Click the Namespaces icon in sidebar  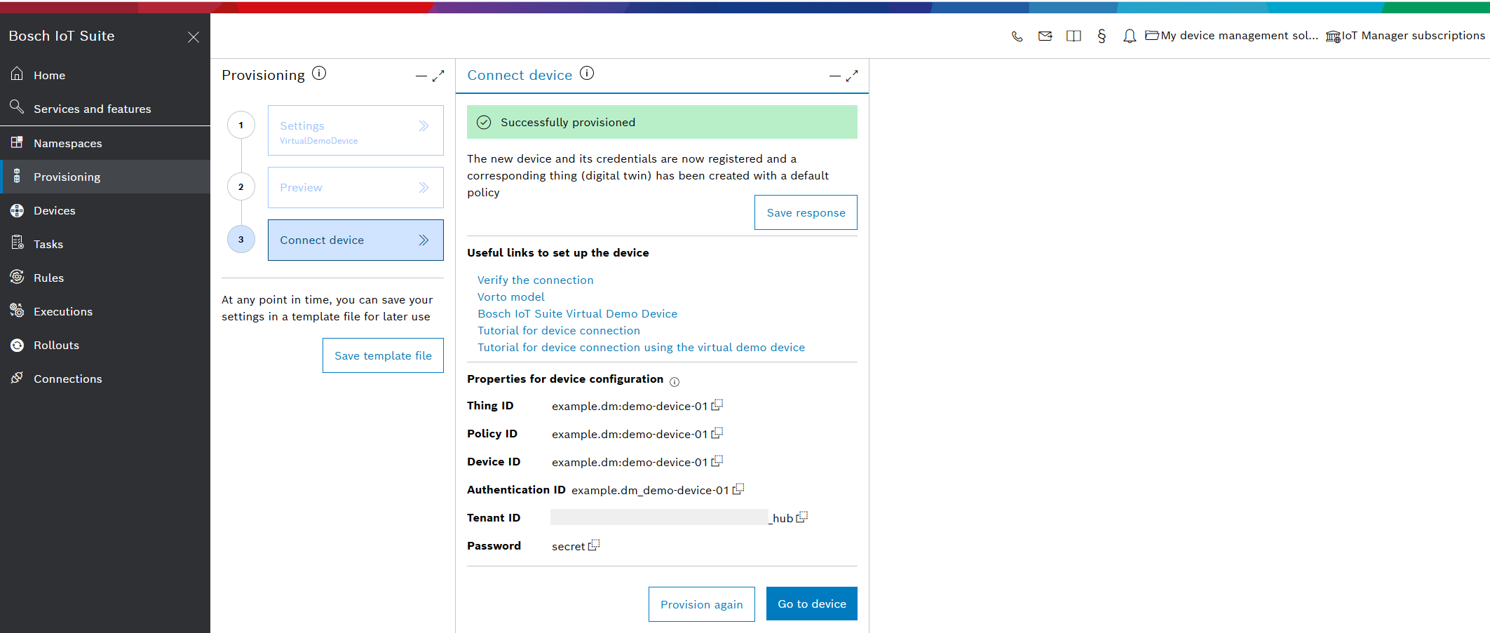click(17, 142)
